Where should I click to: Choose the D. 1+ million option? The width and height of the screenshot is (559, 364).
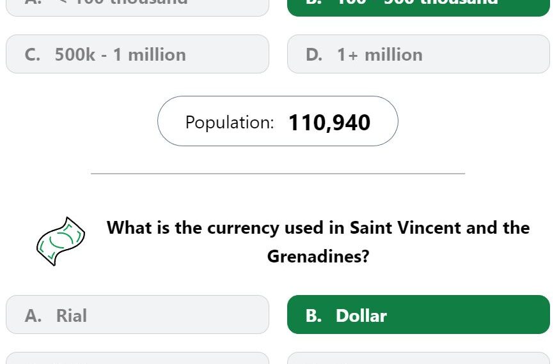tap(418, 54)
